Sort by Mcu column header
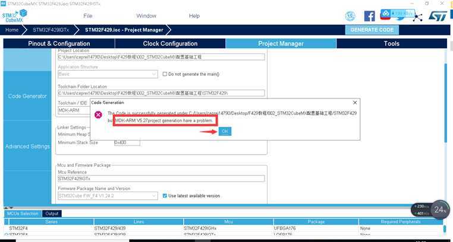This screenshot has width=453, height=242. [x=228, y=222]
